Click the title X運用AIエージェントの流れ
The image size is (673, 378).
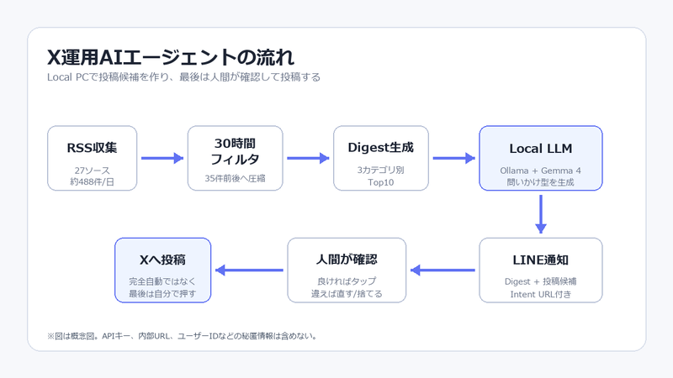[x=171, y=57]
